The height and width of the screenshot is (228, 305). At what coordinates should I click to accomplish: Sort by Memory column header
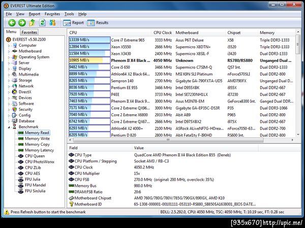(276, 32)
